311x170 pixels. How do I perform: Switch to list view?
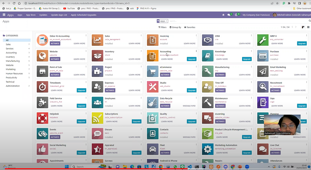pos(308,27)
